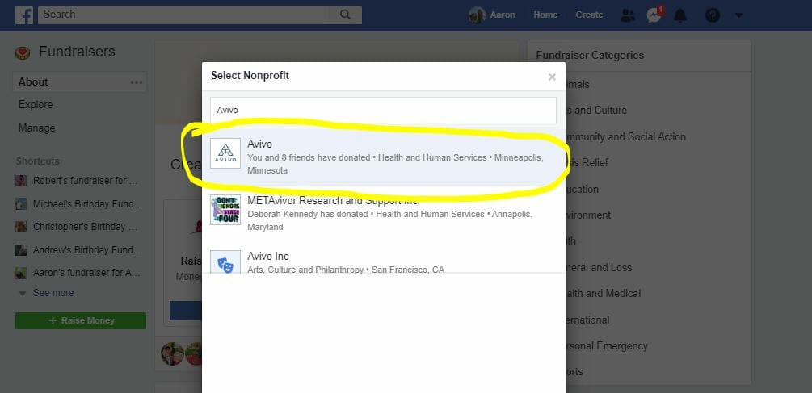812x393 pixels.
Task: Select Explore in Fundraisers sidebar
Action: [x=36, y=105]
